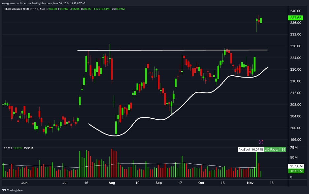Click the Jul date axis label
This screenshot has width=309, height=194.
click(x=65, y=183)
